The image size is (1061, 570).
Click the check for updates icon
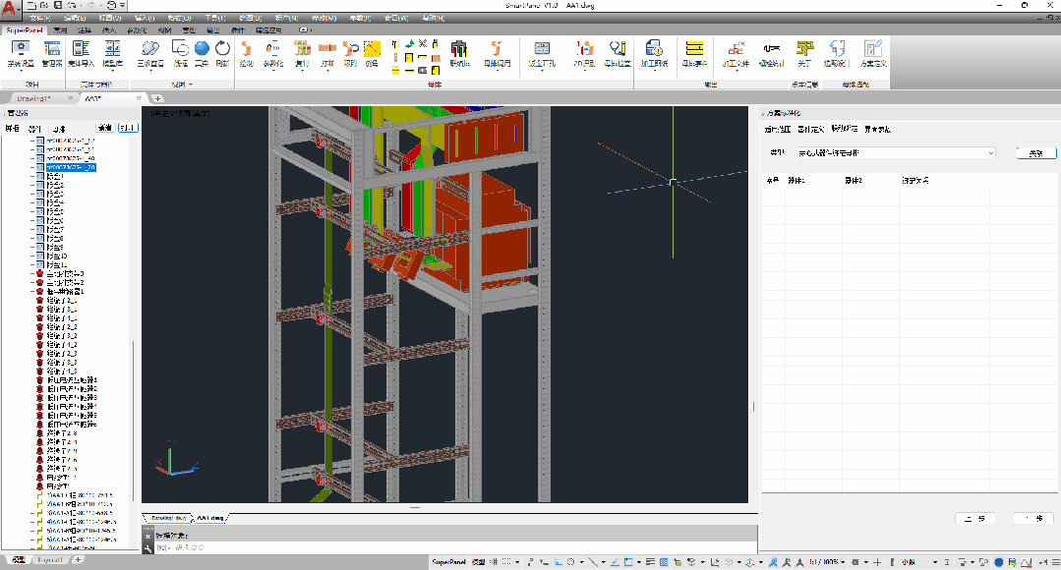click(837, 53)
